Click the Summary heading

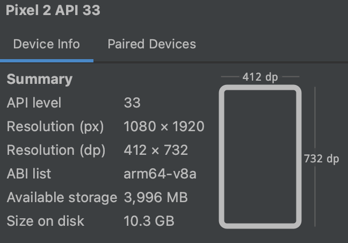point(40,79)
